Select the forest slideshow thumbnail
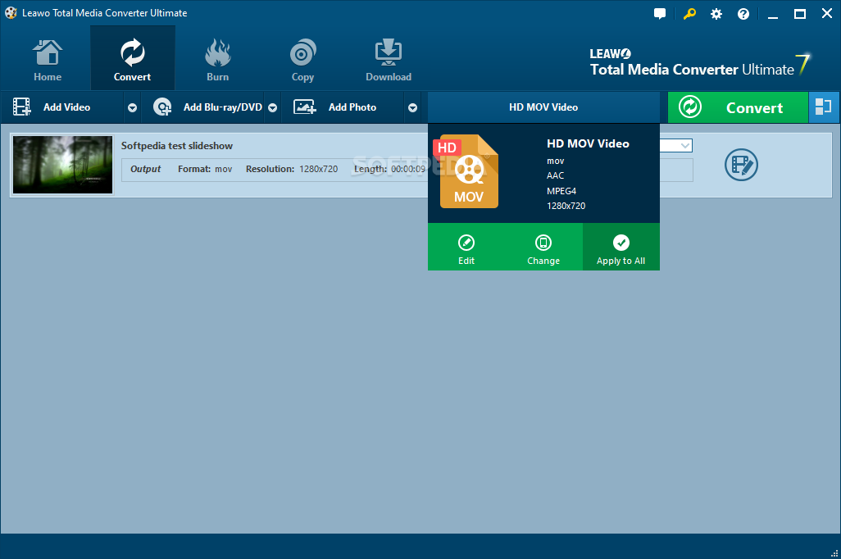The width and height of the screenshot is (841, 559). tap(63, 165)
